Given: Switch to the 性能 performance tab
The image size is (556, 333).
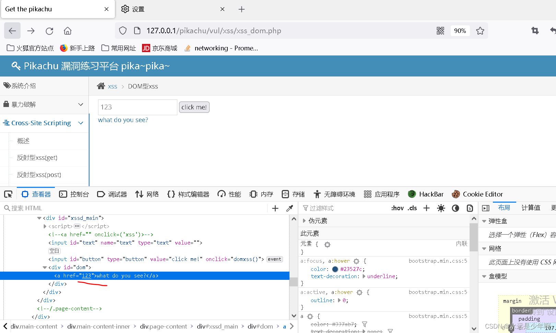Looking at the screenshot, I should point(229,194).
